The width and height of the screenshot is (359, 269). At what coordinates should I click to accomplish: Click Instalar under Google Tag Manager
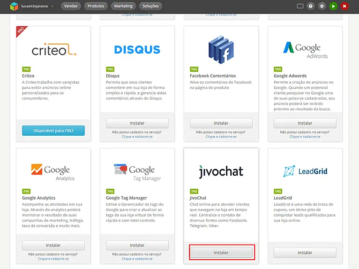pos(137,245)
